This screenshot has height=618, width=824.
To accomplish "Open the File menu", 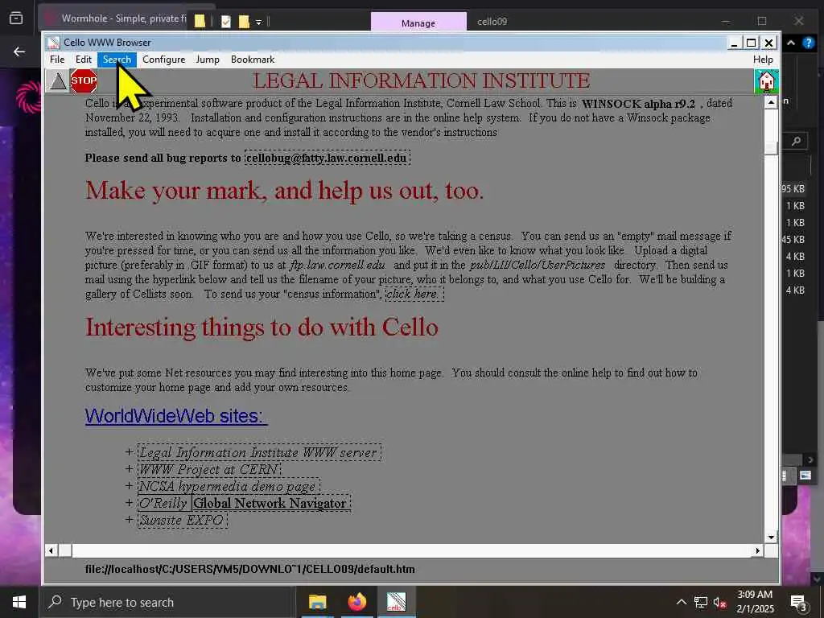I will (x=57, y=60).
